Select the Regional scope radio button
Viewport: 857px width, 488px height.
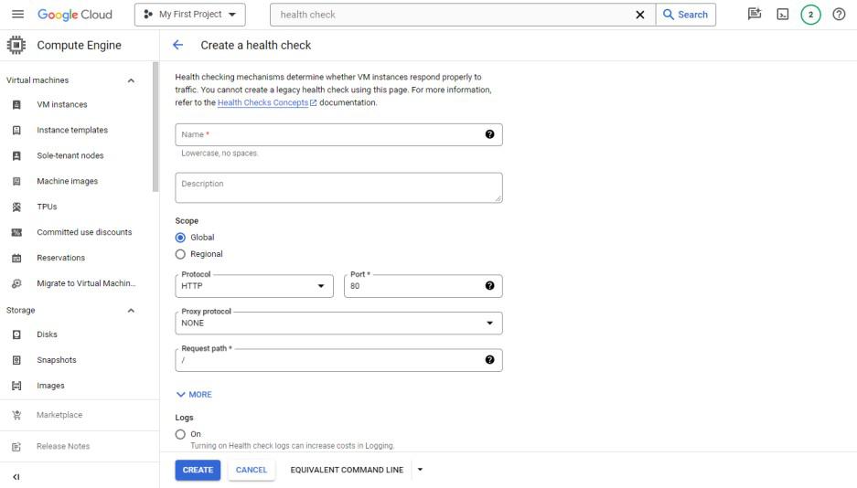(x=180, y=254)
